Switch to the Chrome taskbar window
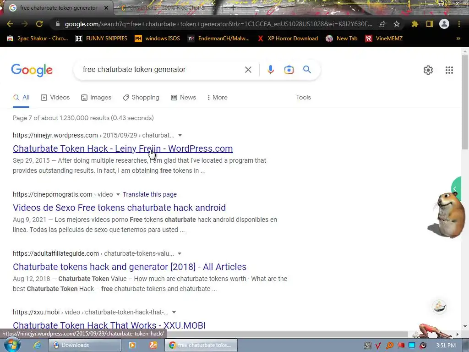The height and width of the screenshot is (352, 469). (201, 345)
